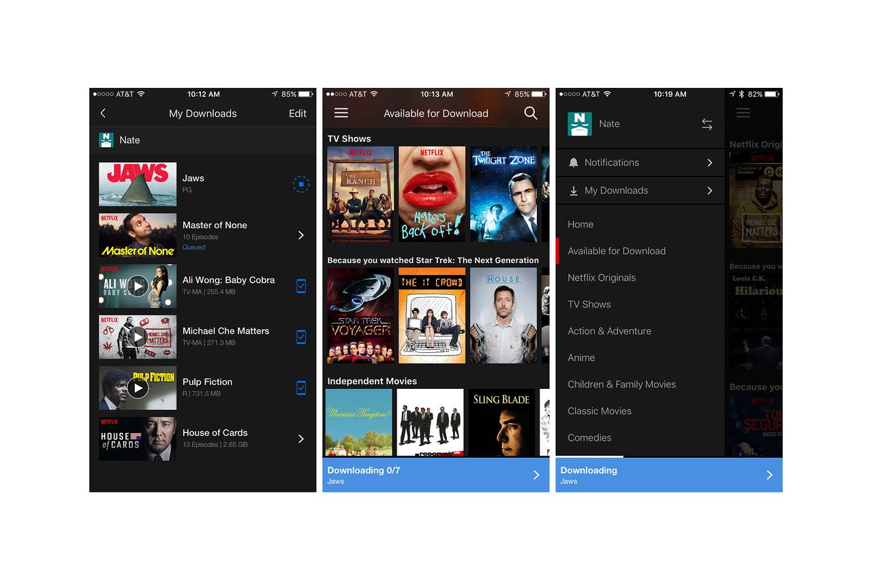Tap the Wi-Fi icon in second phone status bar

(x=374, y=94)
